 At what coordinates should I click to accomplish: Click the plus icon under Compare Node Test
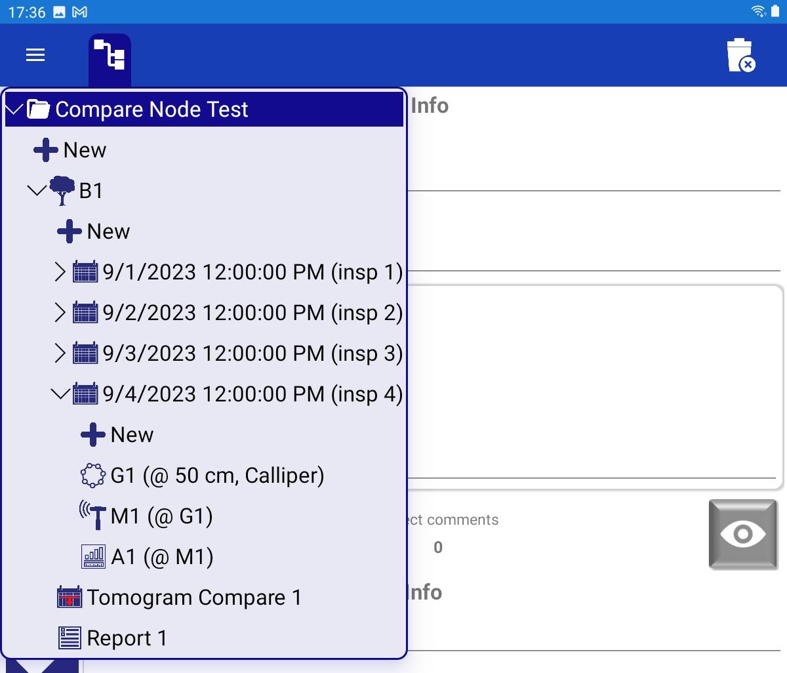click(x=46, y=150)
